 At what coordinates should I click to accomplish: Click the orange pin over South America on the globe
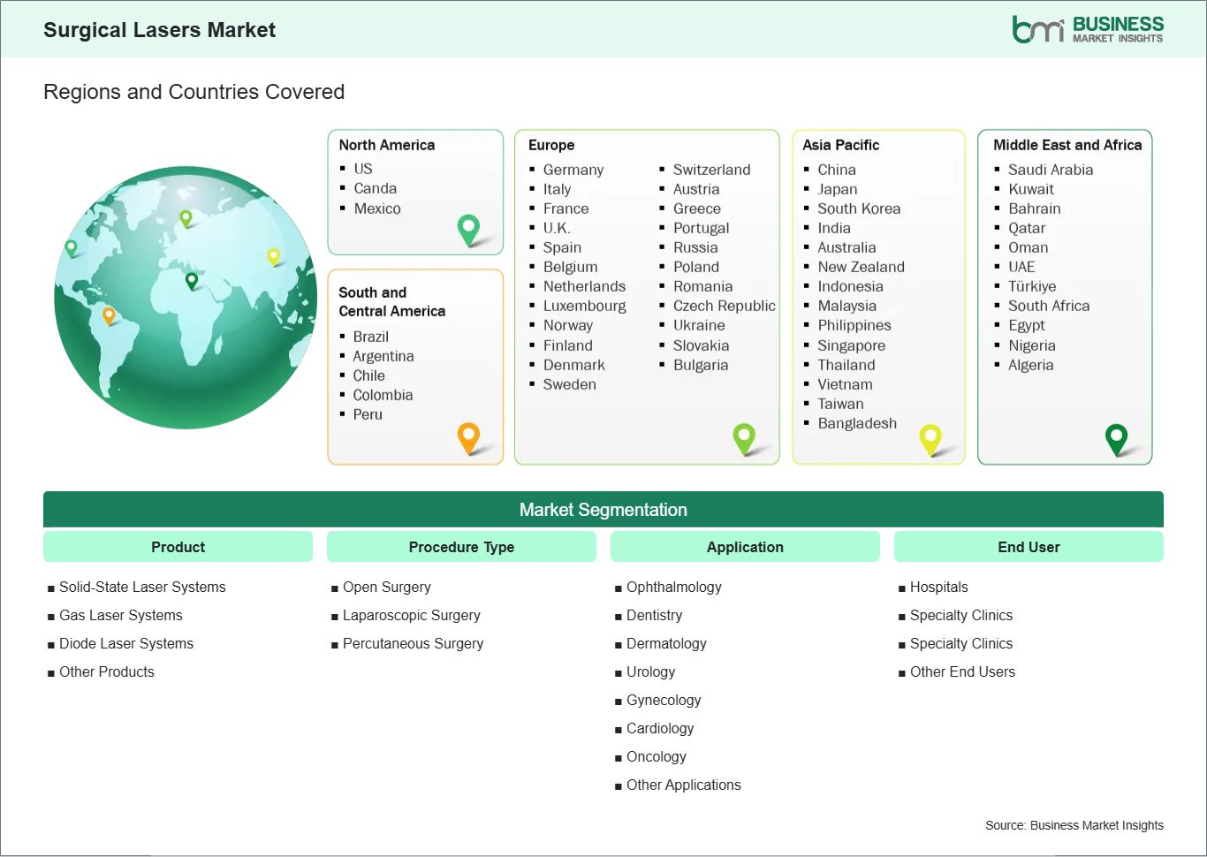pos(110,314)
